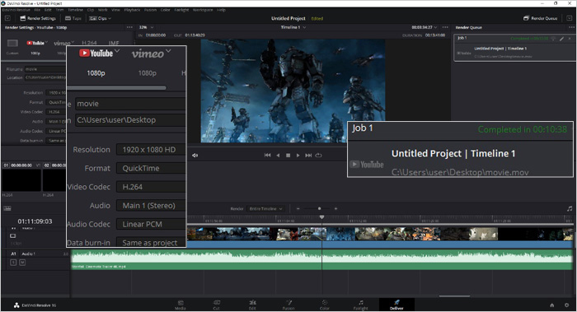Open the Clips dropdown in toolbar
The width and height of the screenshot is (577, 312).
click(x=100, y=18)
